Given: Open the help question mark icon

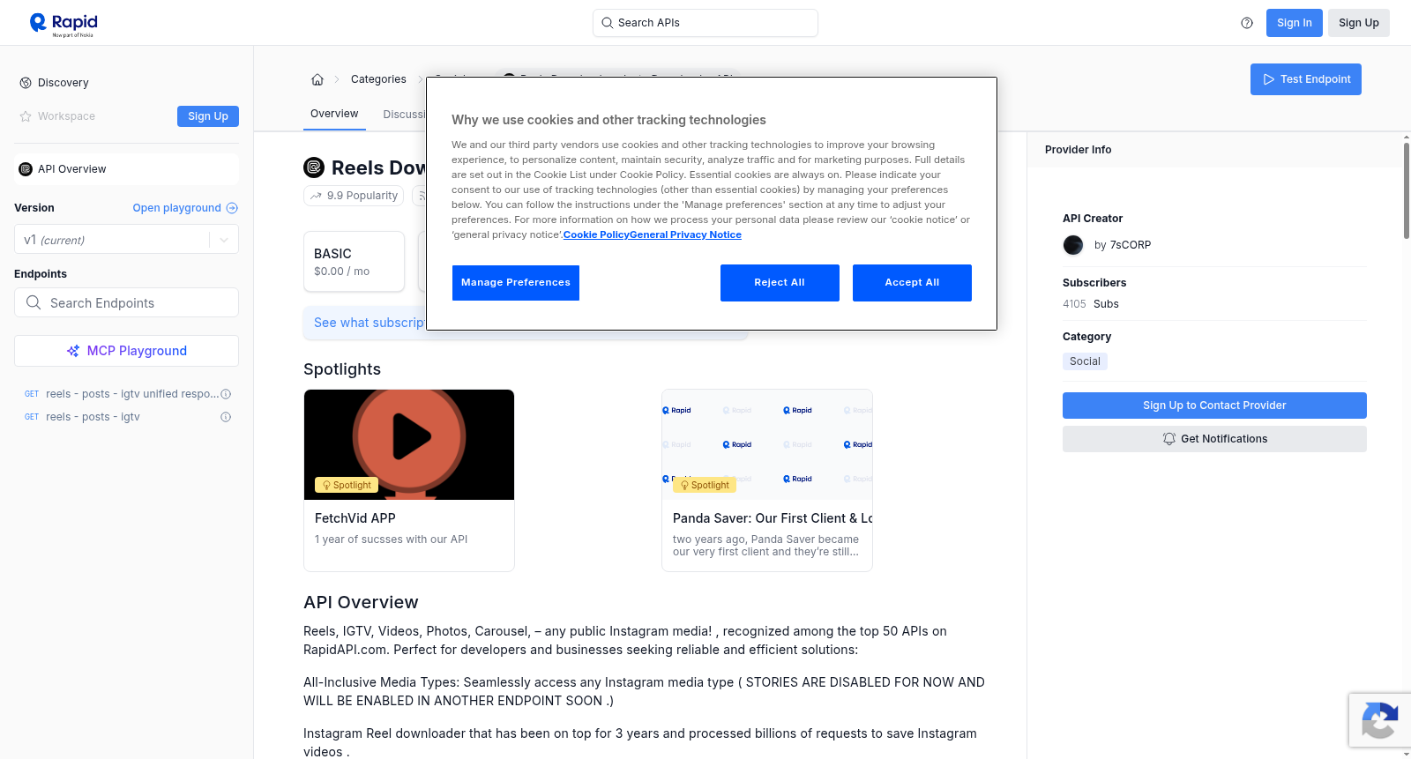Looking at the screenshot, I should (1247, 23).
